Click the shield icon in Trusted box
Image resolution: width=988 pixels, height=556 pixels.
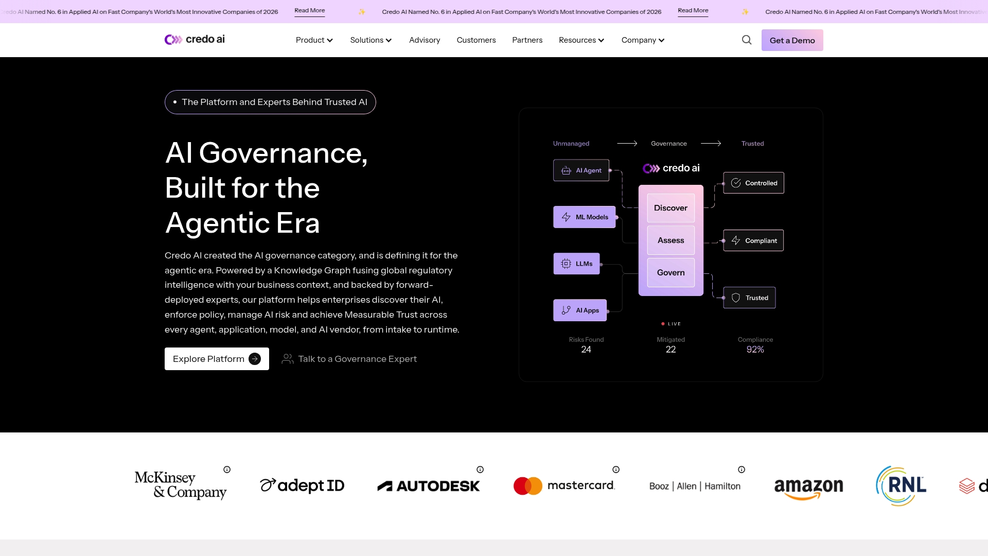[x=736, y=298]
